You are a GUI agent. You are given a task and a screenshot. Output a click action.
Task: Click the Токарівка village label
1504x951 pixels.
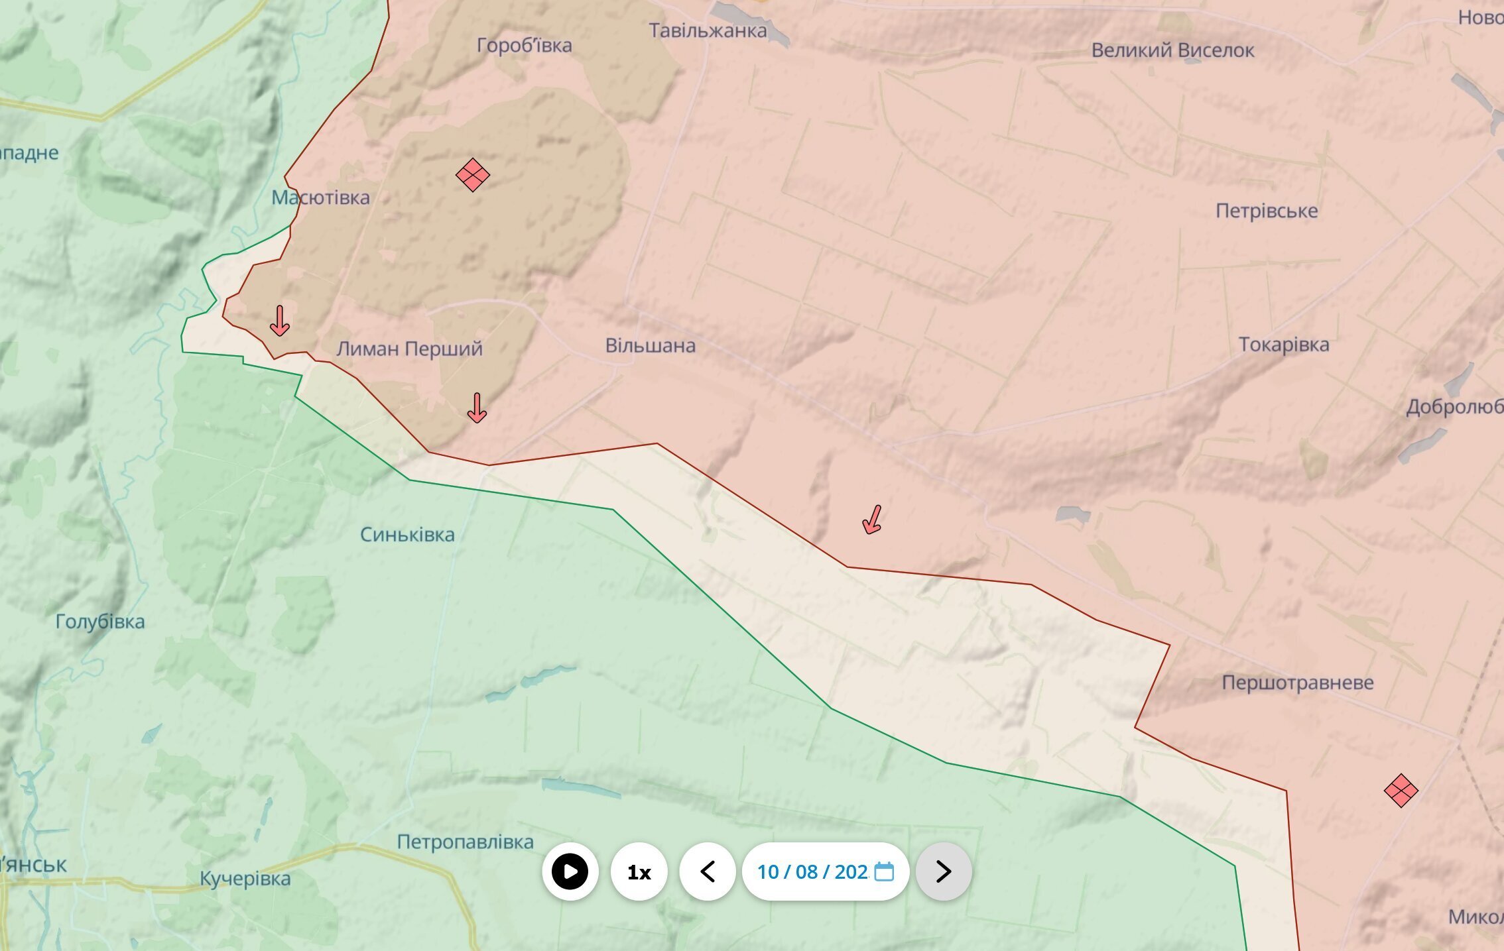coord(1284,345)
